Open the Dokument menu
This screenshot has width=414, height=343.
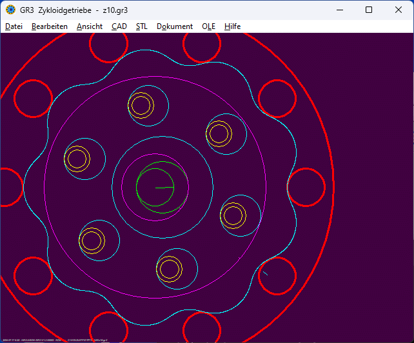point(175,26)
